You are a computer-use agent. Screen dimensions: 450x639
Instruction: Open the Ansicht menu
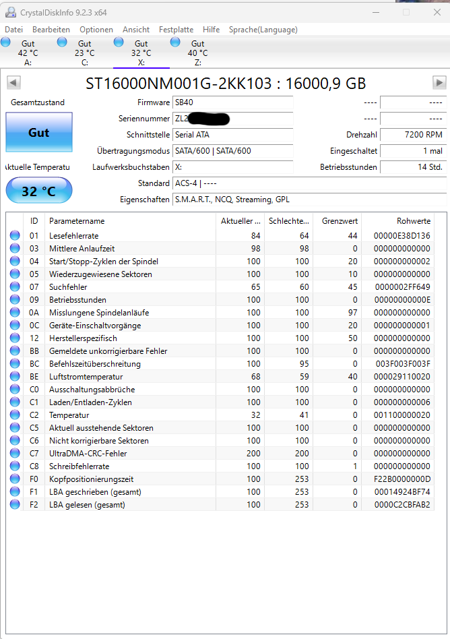tap(136, 30)
